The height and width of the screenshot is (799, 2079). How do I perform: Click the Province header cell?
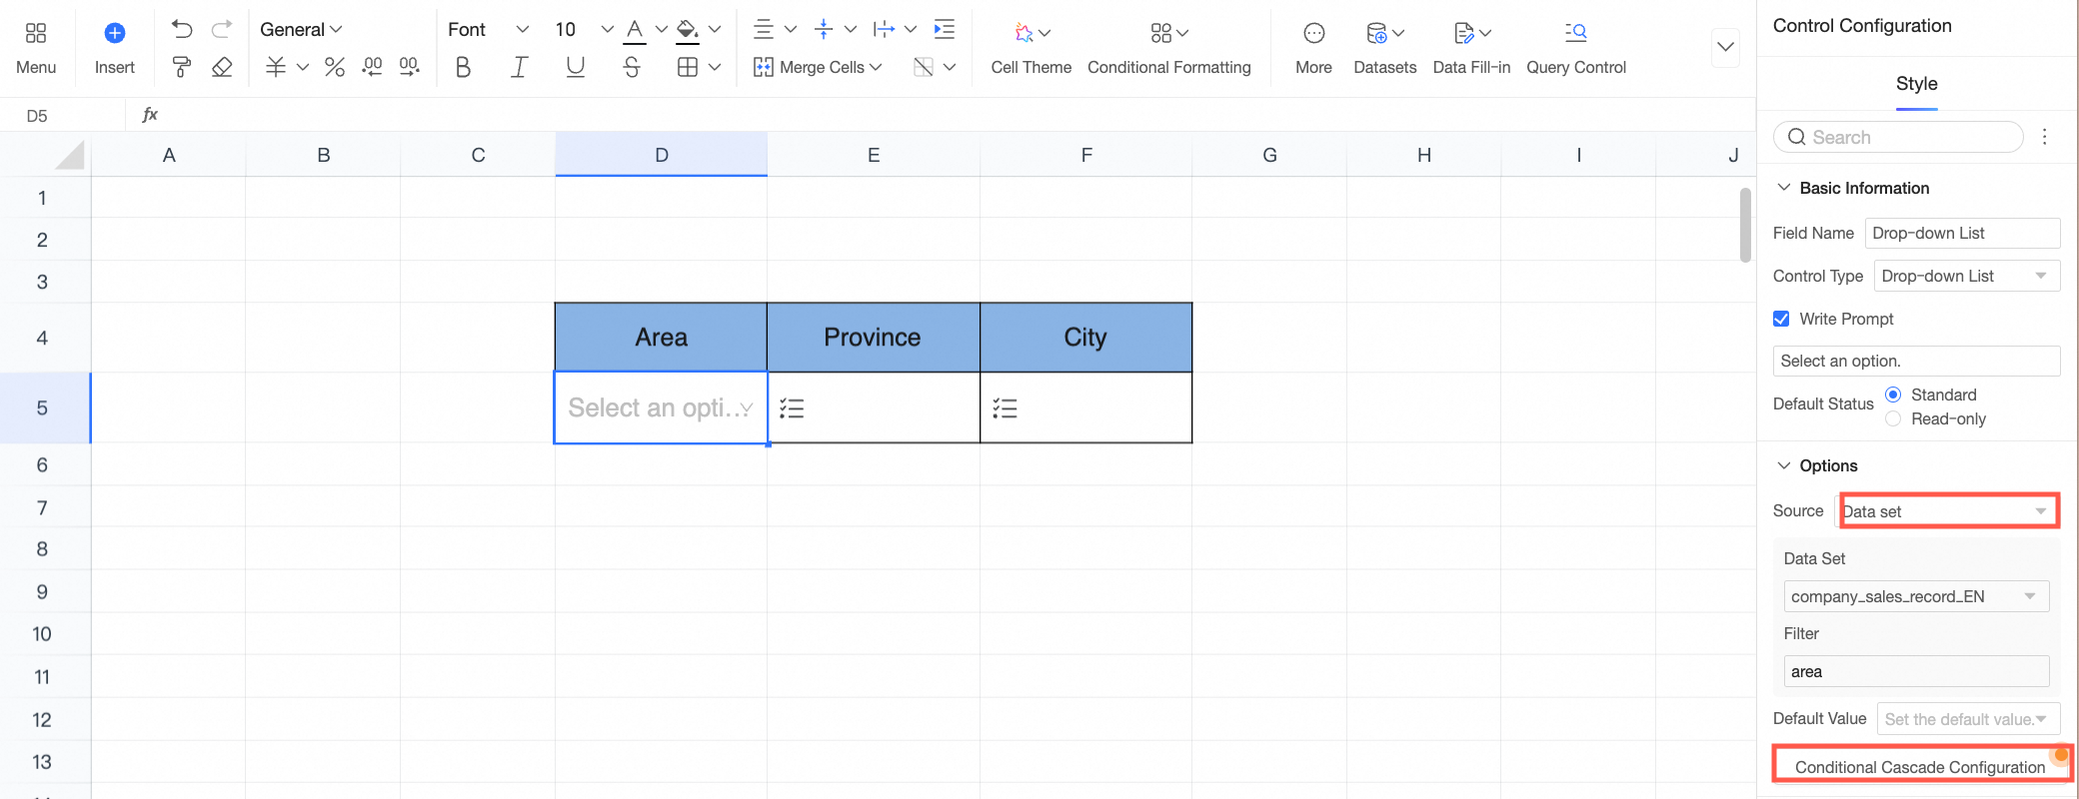[873, 338]
